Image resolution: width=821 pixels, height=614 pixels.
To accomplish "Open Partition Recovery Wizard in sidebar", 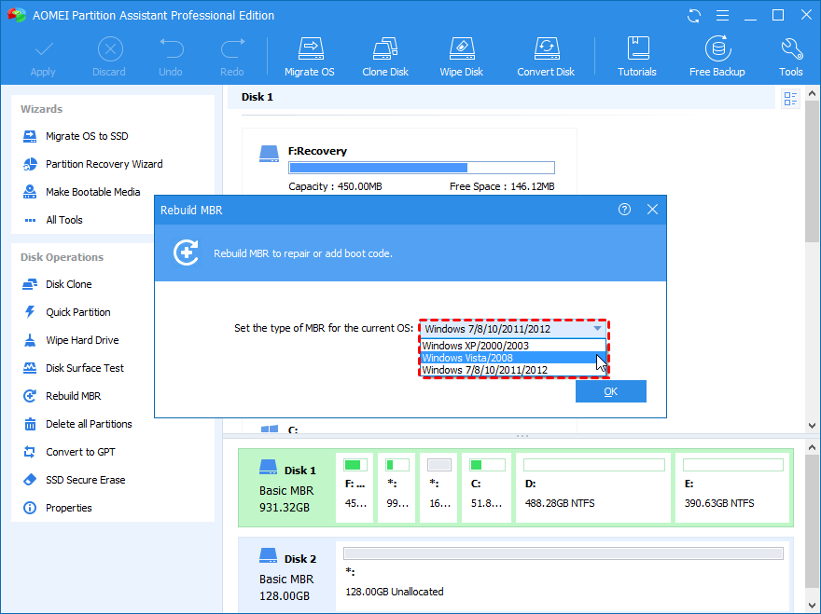I will click(104, 164).
